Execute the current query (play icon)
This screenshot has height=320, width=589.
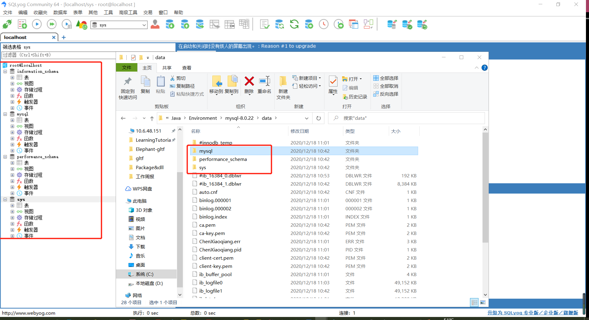[37, 24]
